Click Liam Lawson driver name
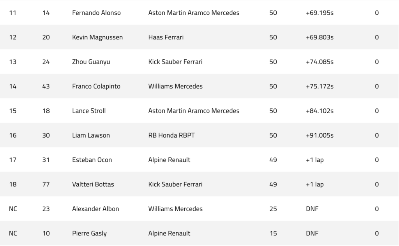Image resolution: width=399 pixels, height=246 pixels. [x=91, y=135]
